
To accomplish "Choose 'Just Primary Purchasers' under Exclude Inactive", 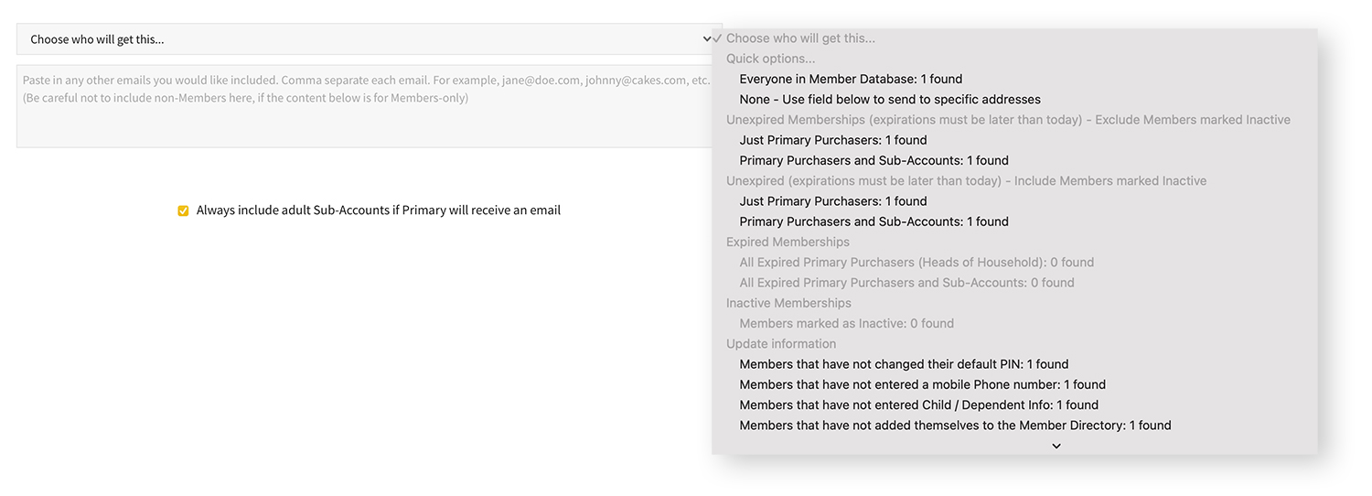I will click(x=832, y=140).
